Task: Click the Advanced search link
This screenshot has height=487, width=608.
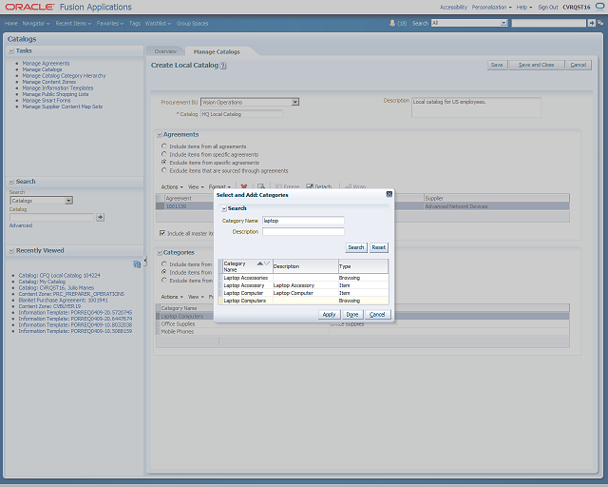Action: point(21,225)
